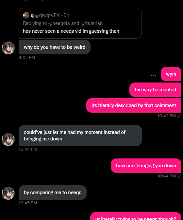Click the avatar beside "why do you have to be weird"
This screenshot has height=220, width=183.
(x=8, y=48)
